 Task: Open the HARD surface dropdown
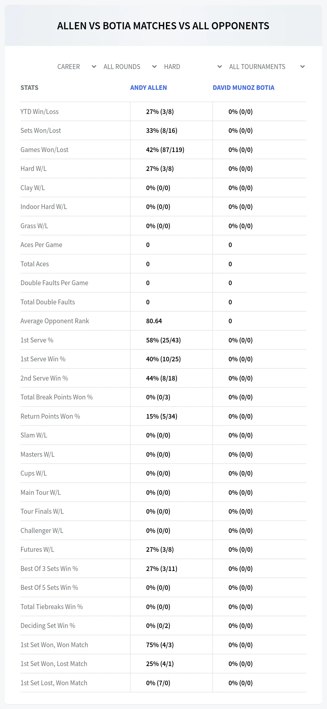pyautogui.click(x=193, y=67)
